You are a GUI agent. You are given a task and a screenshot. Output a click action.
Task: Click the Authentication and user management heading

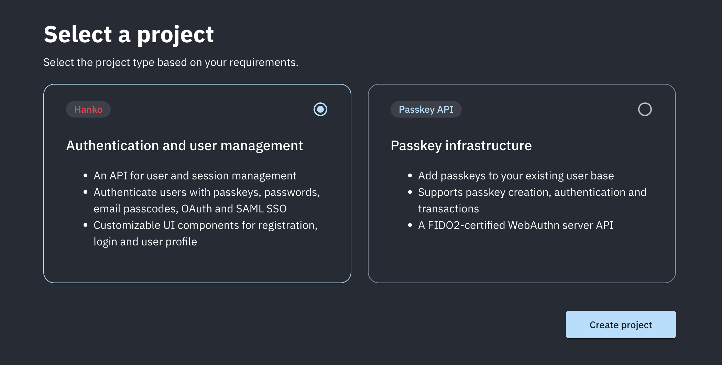[185, 146]
